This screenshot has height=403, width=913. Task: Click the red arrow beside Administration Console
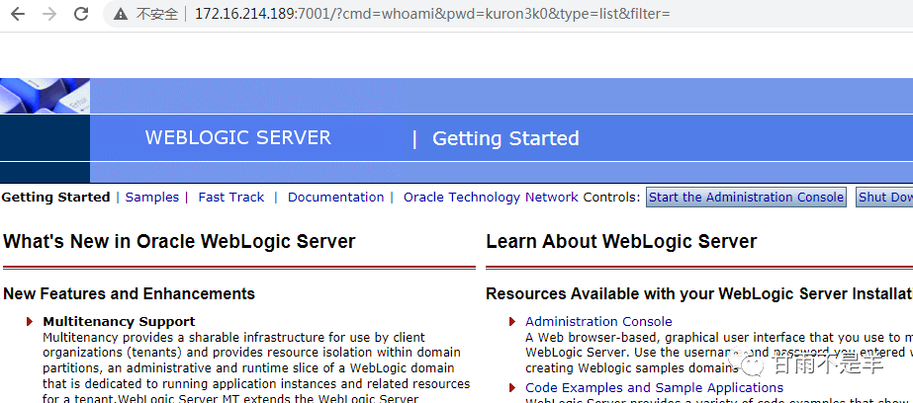[x=512, y=322]
